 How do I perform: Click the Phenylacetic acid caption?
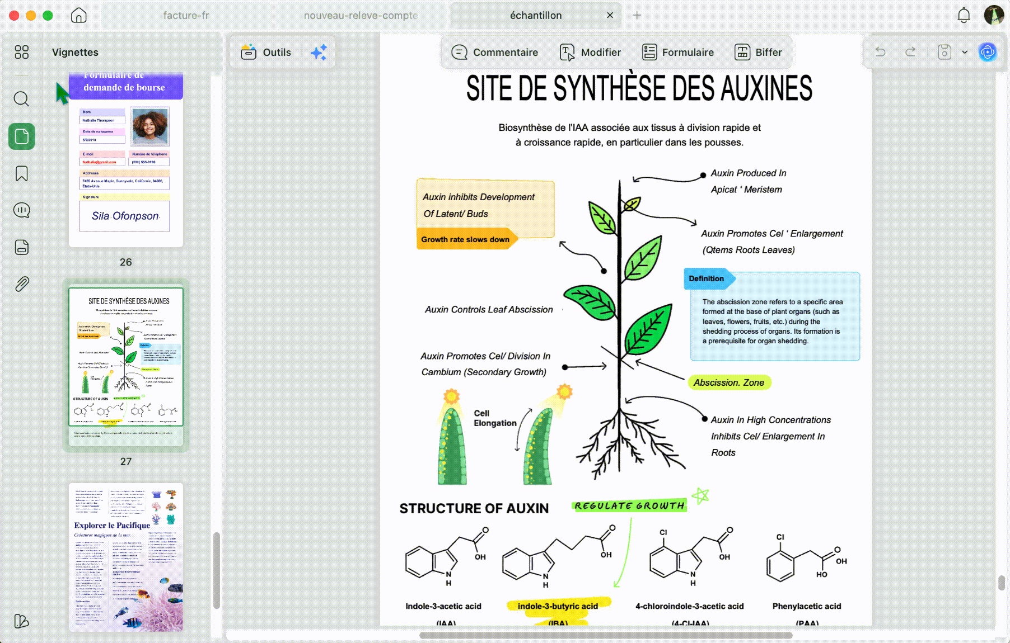click(x=807, y=606)
